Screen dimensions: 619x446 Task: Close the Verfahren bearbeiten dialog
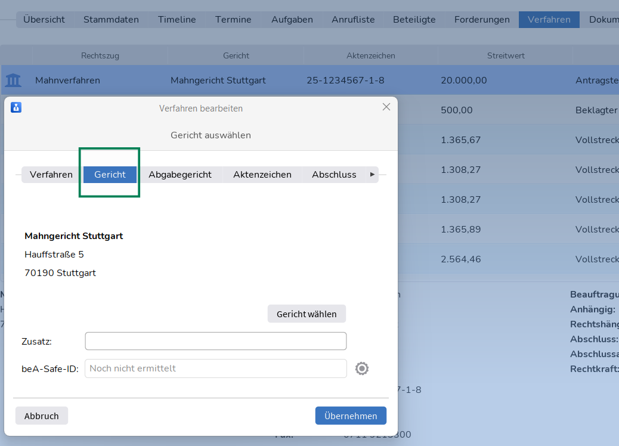pyautogui.click(x=386, y=107)
